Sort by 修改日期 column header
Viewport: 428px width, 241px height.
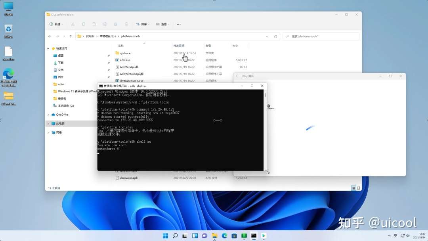179,46
